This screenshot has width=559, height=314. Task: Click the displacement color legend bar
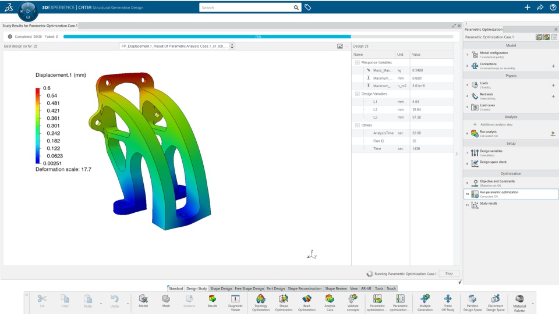click(x=38, y=126)
